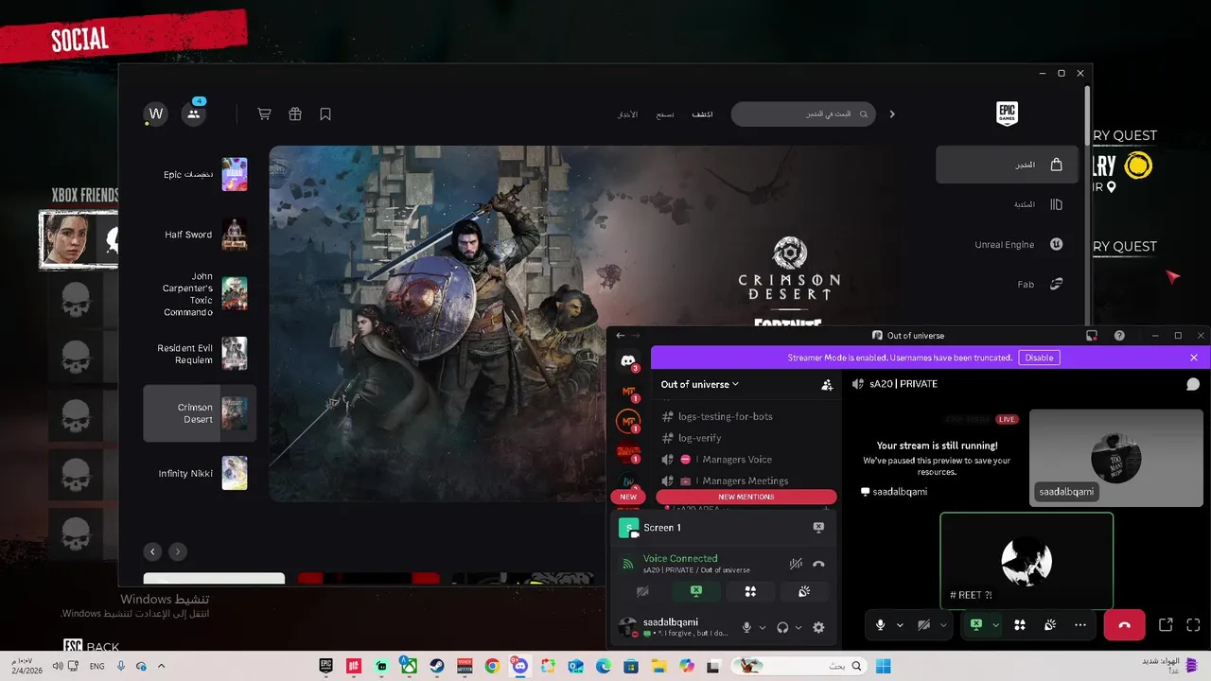The width and height of the screenshot is (1211, 681).
Task: Open output device arrow in user panel
Action: tap(799, 627)
